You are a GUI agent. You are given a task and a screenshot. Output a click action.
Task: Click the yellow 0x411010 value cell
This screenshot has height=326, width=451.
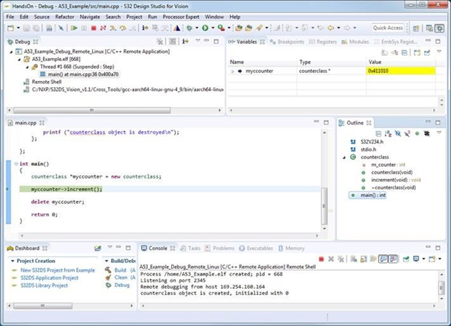pyautogui.click(x=401, y=71)
